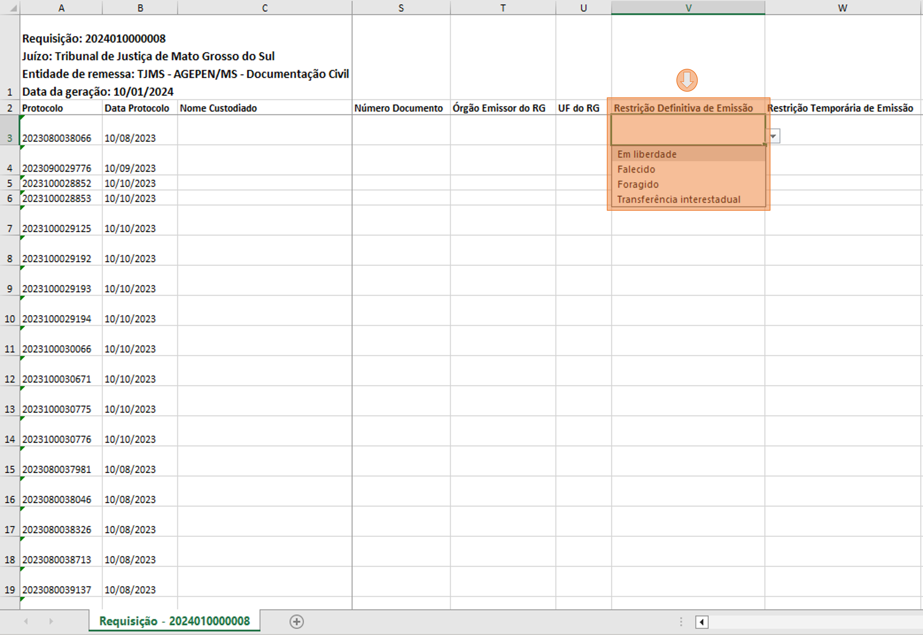Select cell with protocol 2023080038046
Viewport: 923px width, 635px height.
click(x=61, y=491)
